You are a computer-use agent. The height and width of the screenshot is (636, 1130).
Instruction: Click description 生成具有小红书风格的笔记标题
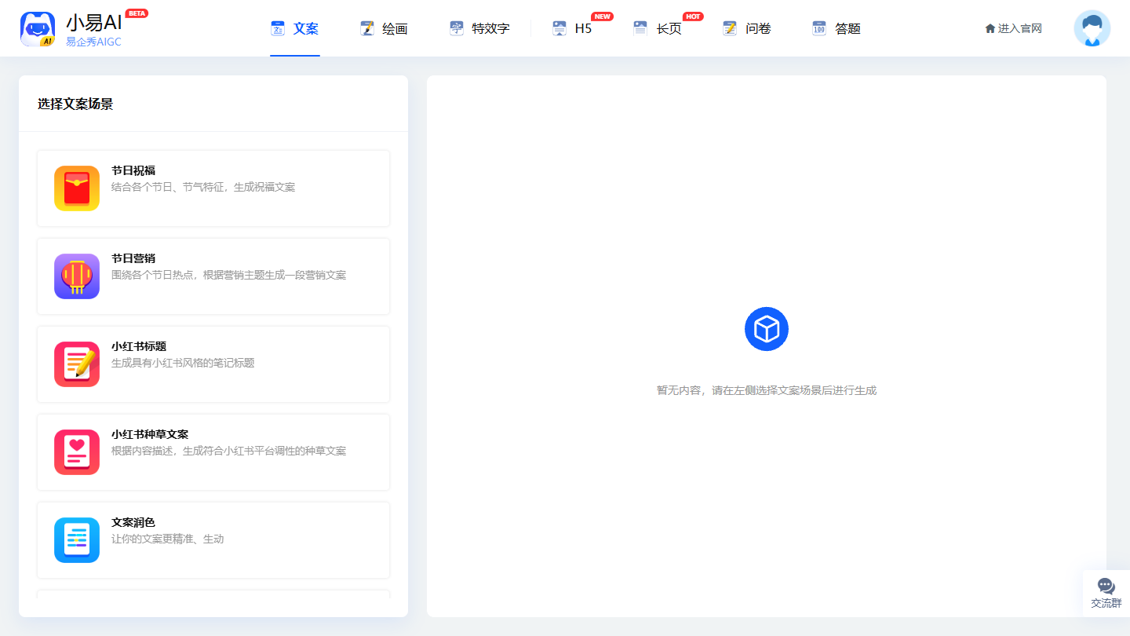[x=183, y=363]
